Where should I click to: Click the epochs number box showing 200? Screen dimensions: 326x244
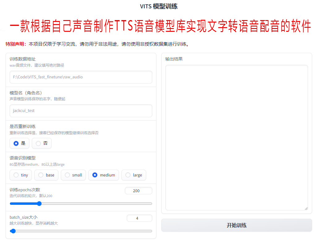pyautogui.click(x=138, y=191)
